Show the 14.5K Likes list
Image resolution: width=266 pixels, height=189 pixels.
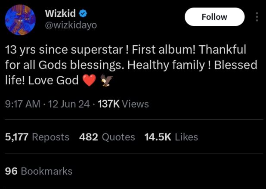pyautogui.click(x=171, y=137)
